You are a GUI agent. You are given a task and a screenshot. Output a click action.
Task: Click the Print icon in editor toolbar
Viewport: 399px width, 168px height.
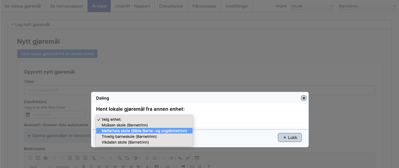point(45,158)
